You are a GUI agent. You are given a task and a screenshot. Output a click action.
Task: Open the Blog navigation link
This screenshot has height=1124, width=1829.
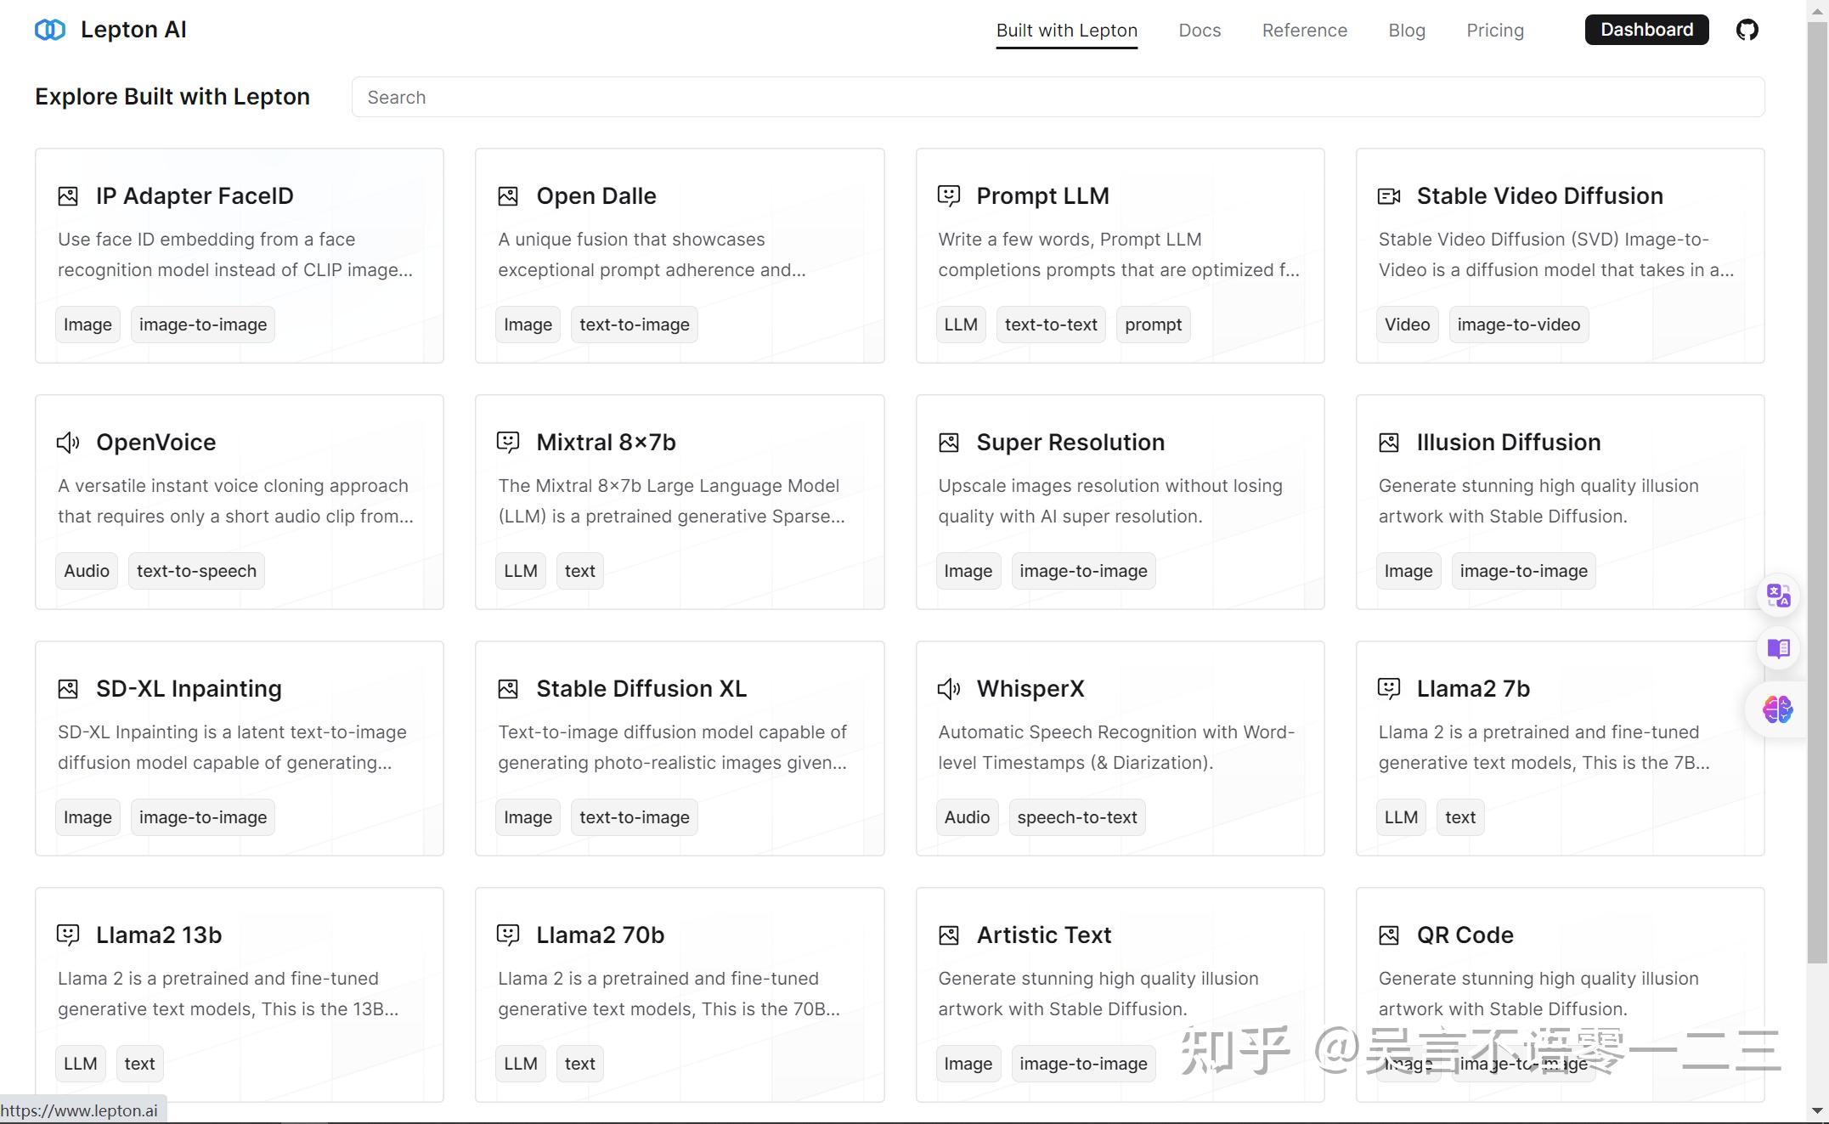click(1407, 31)
